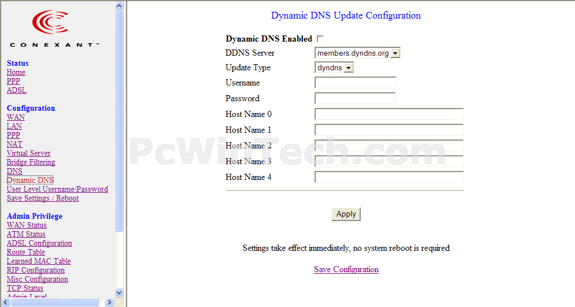The image size is (575, 307).
Task: Click the Host Name 0 field
Action: pyautogui.click(x=389, y=114)
